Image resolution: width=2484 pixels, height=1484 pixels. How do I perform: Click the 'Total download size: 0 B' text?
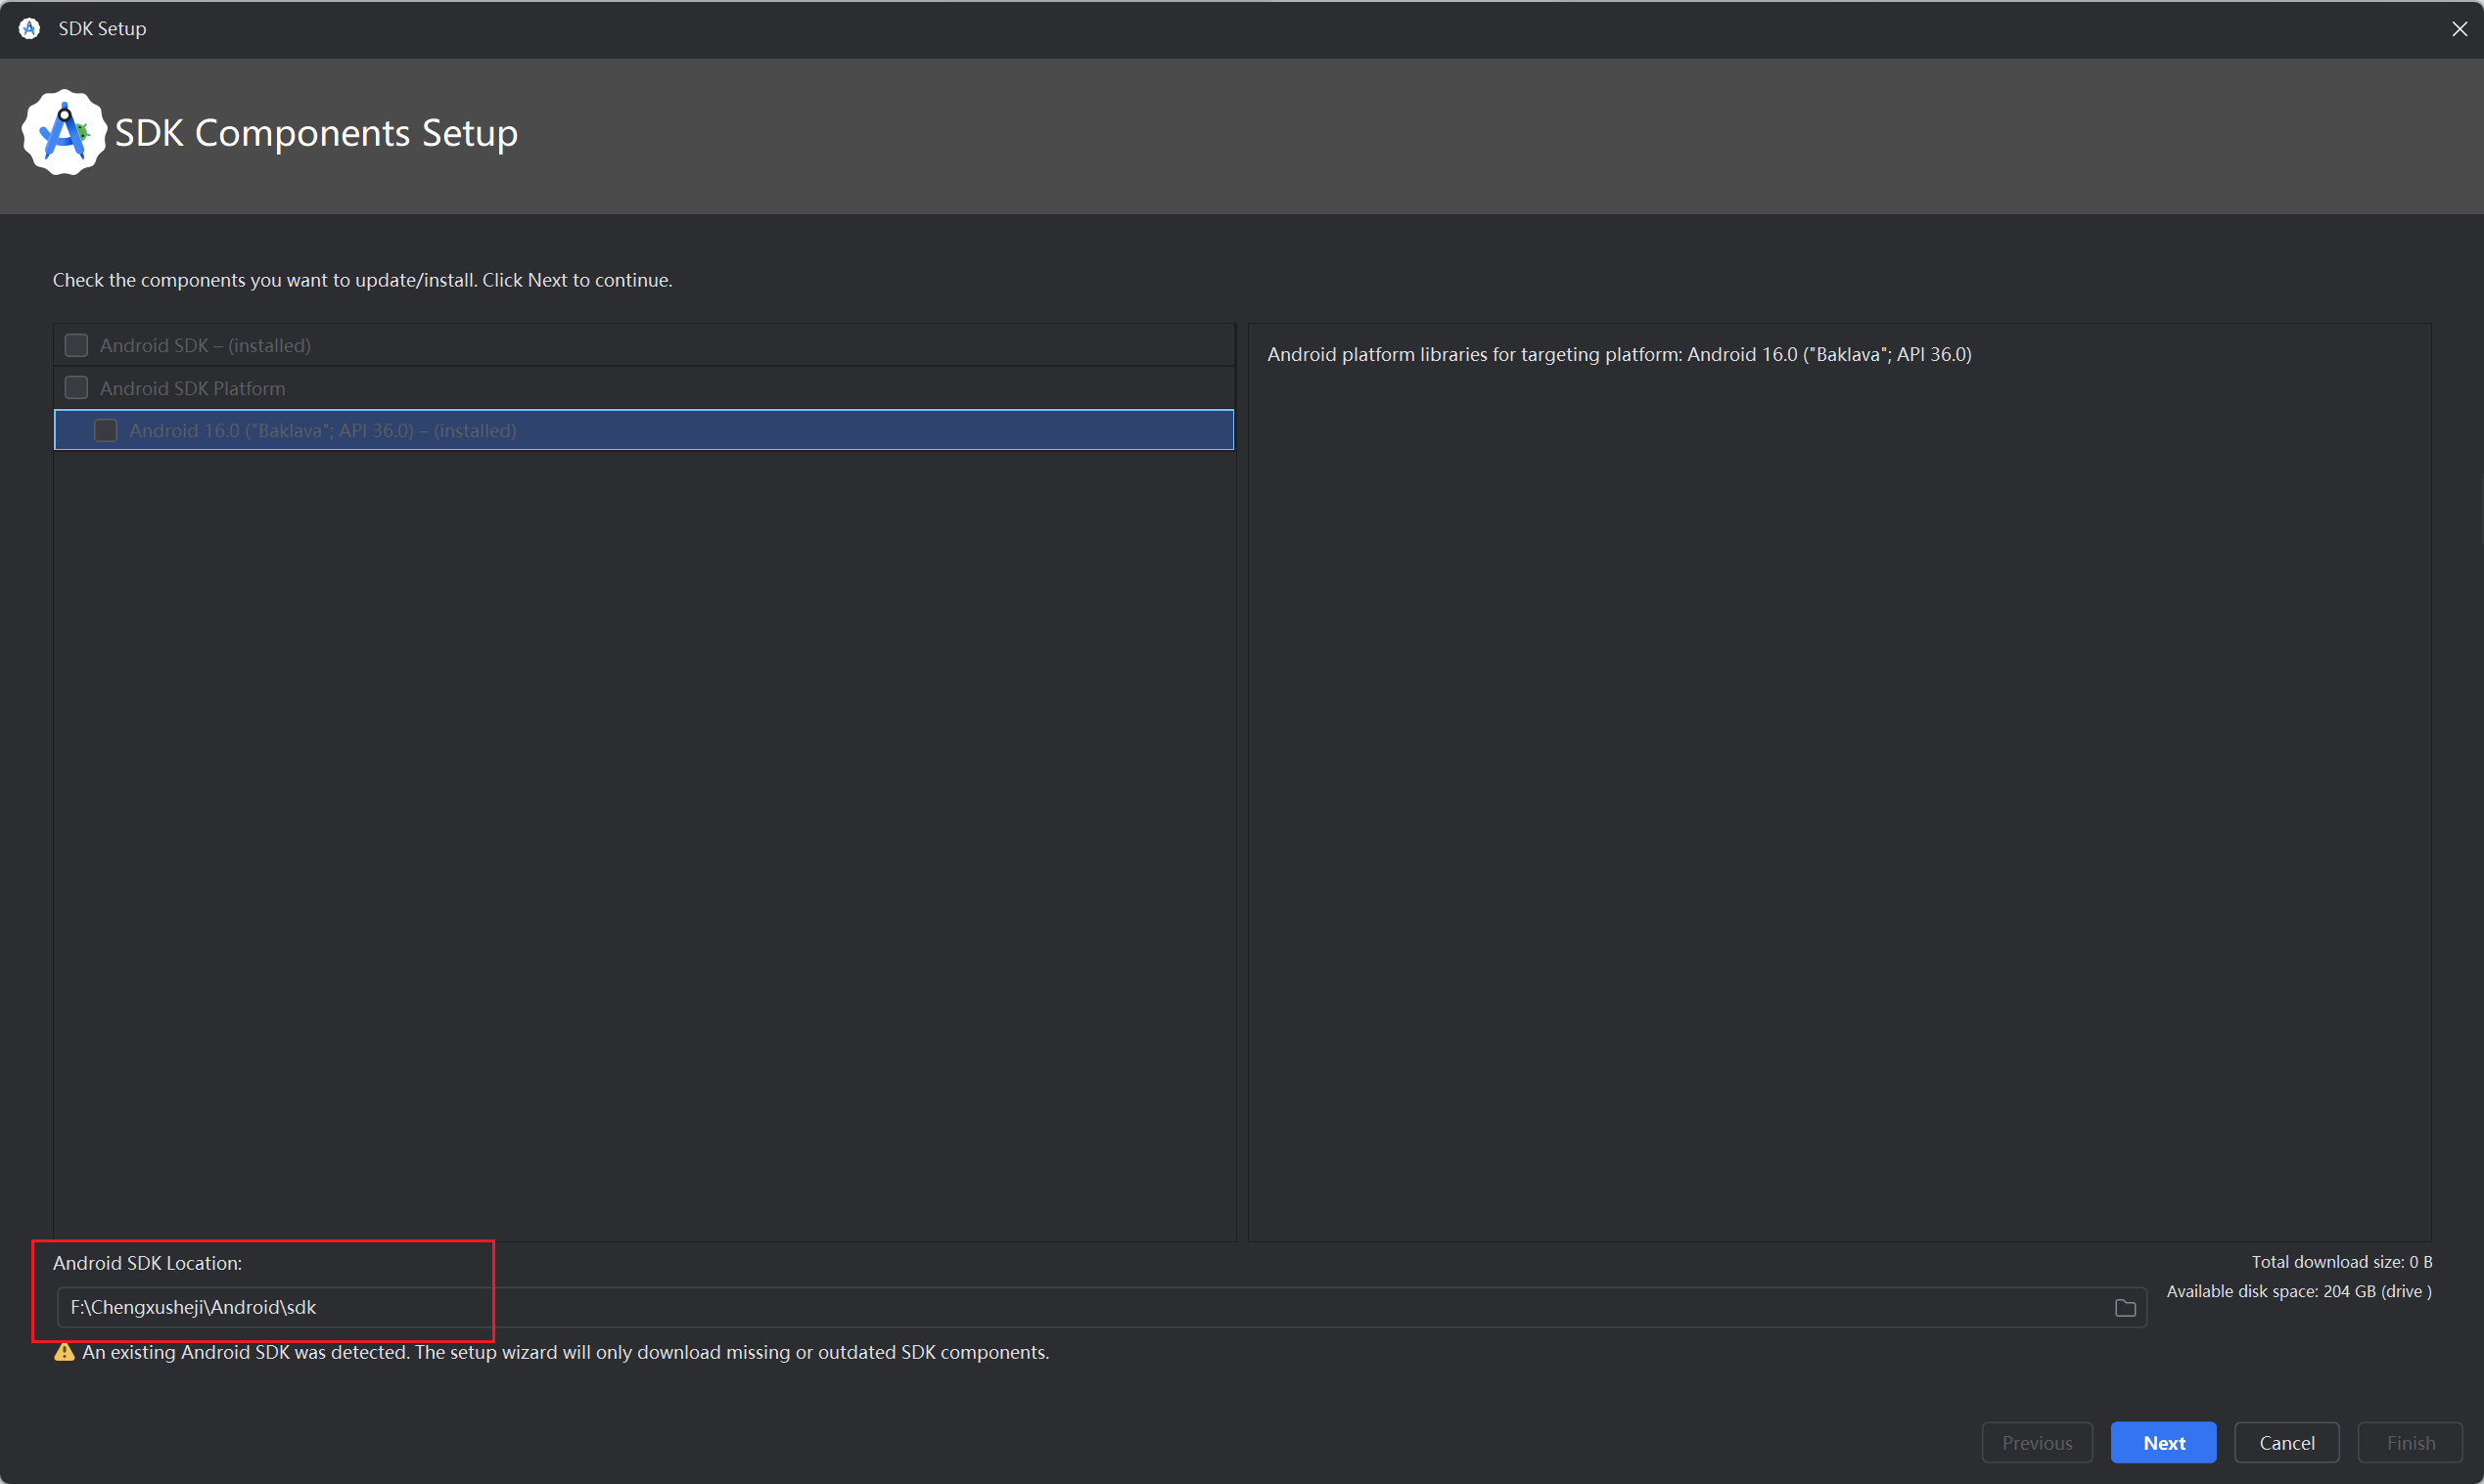point(2341,1262)
